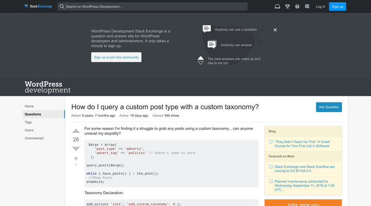The width and height of the screenshot is (371, 206).
Task: Click the icon beside 'moving to CC BY-SA 4.0' post
Action: [x=271, y=167]
